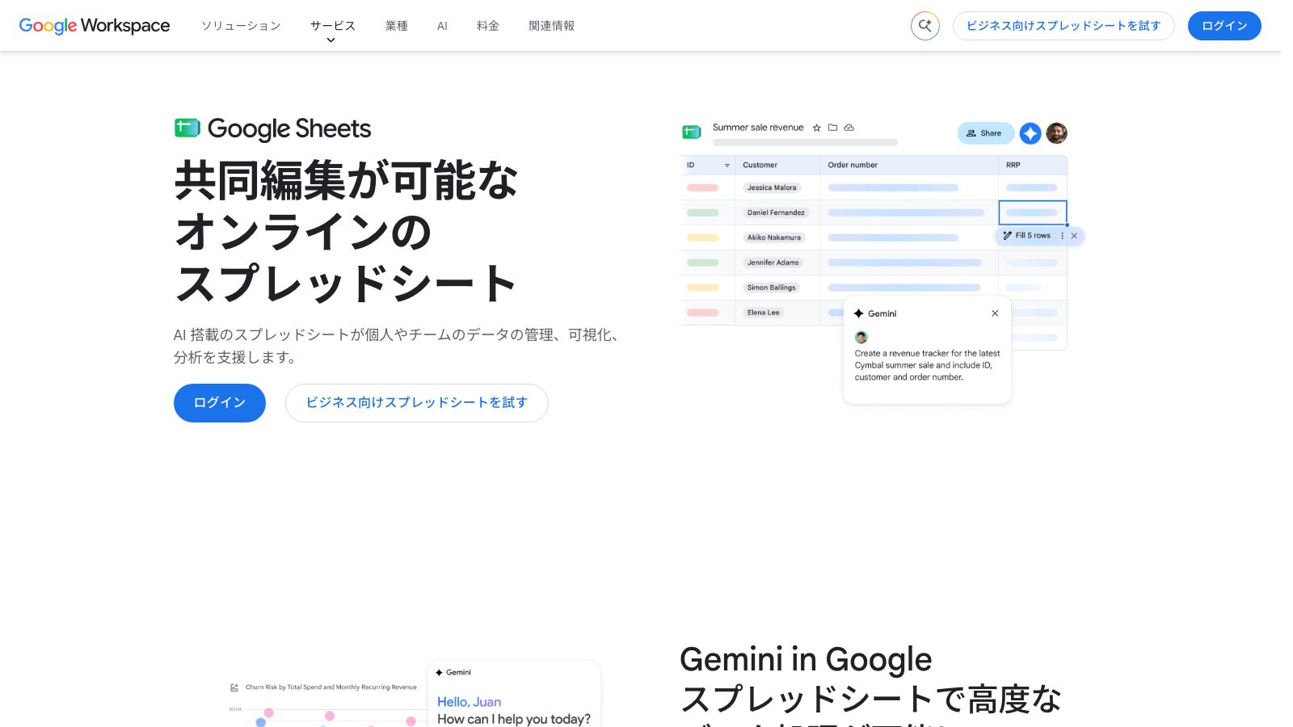
Task: Click the cloud saved status icon
Action: (x=849, y=128)
